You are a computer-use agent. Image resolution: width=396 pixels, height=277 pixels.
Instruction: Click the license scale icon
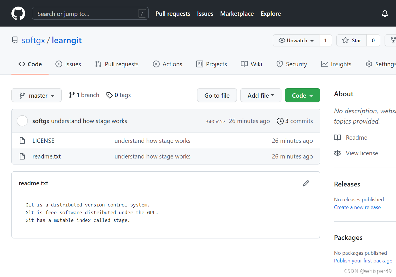pos(337,153)
